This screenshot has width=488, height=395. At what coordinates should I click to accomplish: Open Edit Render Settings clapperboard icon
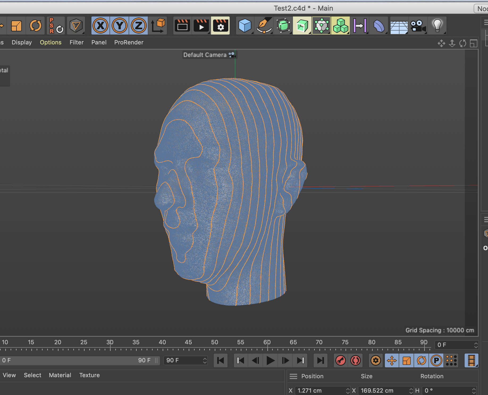[220, 26]
